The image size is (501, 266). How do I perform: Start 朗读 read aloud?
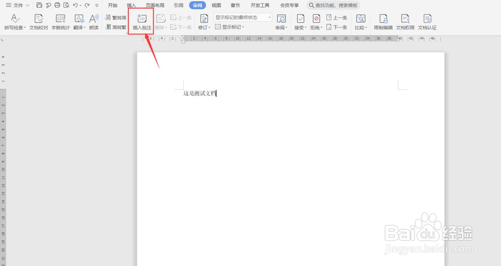[94, 22]
